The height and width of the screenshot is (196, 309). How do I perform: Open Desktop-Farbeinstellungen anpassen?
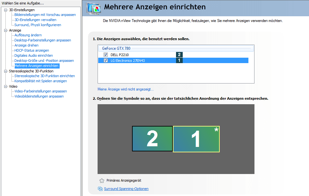(x=42, y=40)
